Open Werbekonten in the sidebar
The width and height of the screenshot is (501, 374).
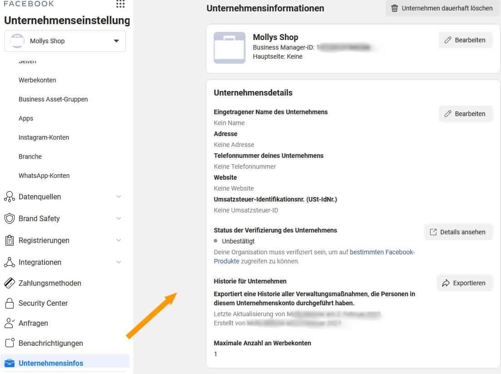[37, 80]
